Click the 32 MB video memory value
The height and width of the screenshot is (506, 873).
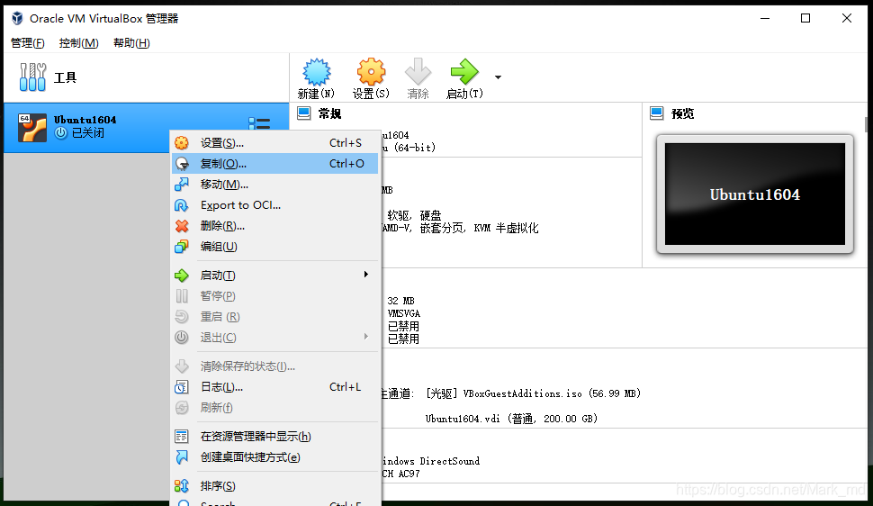400,301
